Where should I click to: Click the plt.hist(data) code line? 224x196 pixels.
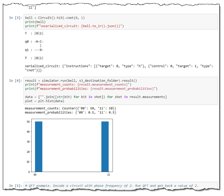click(x=44, y=101)
